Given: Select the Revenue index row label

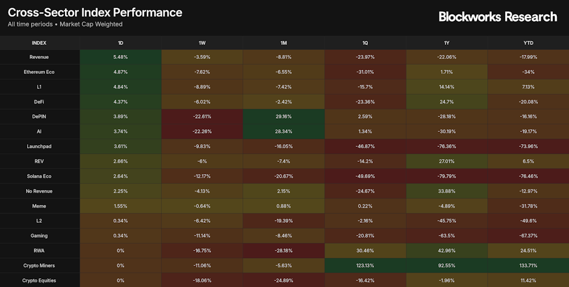Looking at the screenshot, I should (39, 57).
